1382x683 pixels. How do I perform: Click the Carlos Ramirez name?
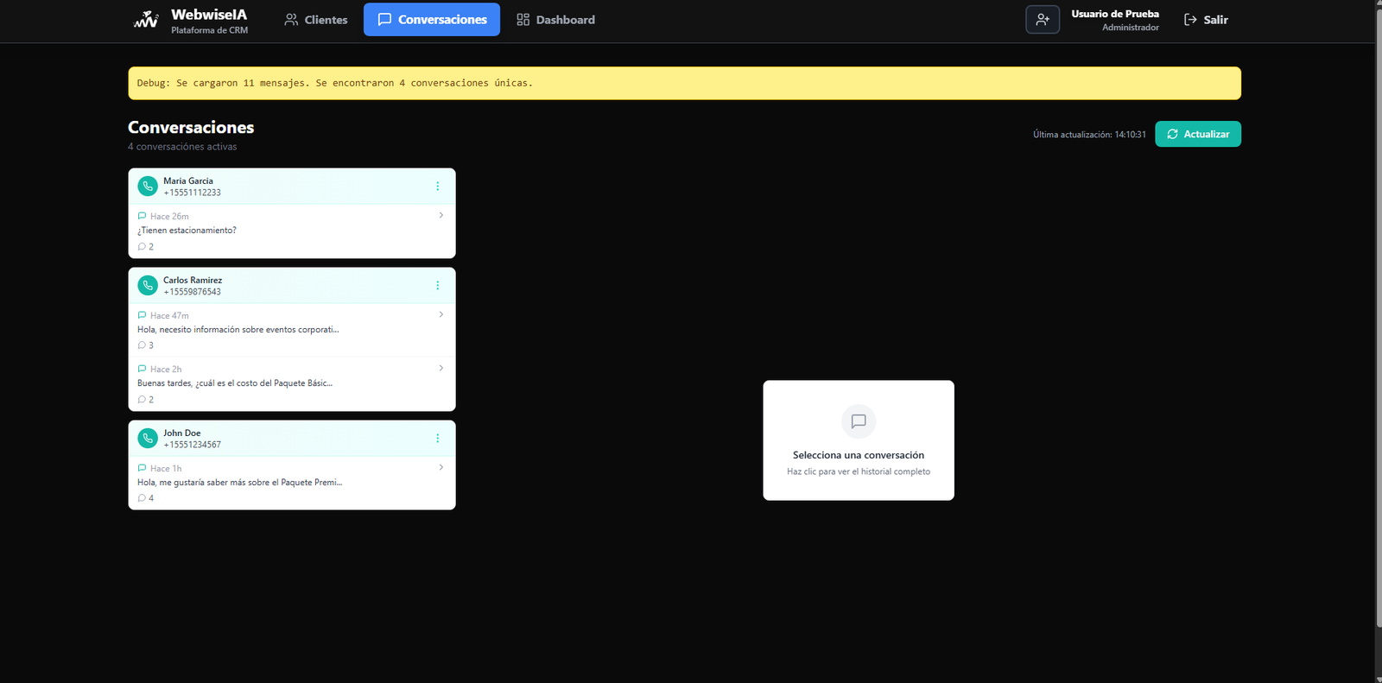click(193, 281)
